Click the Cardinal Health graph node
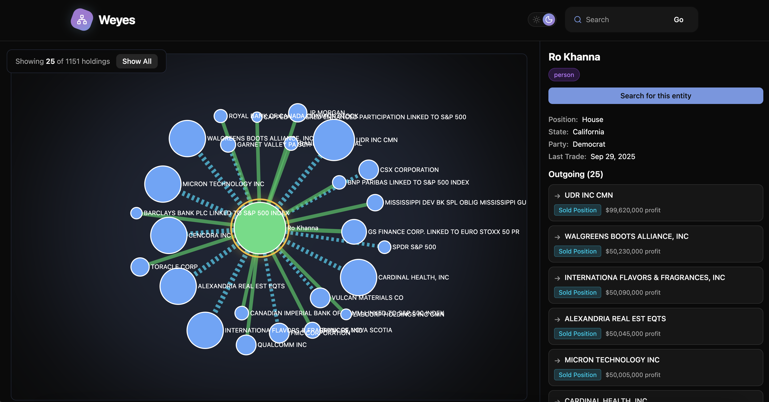 358,277
